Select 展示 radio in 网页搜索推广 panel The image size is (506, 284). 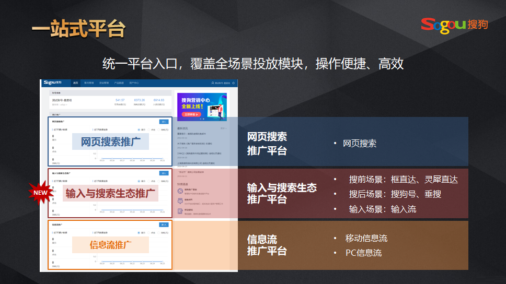[139, 129]
